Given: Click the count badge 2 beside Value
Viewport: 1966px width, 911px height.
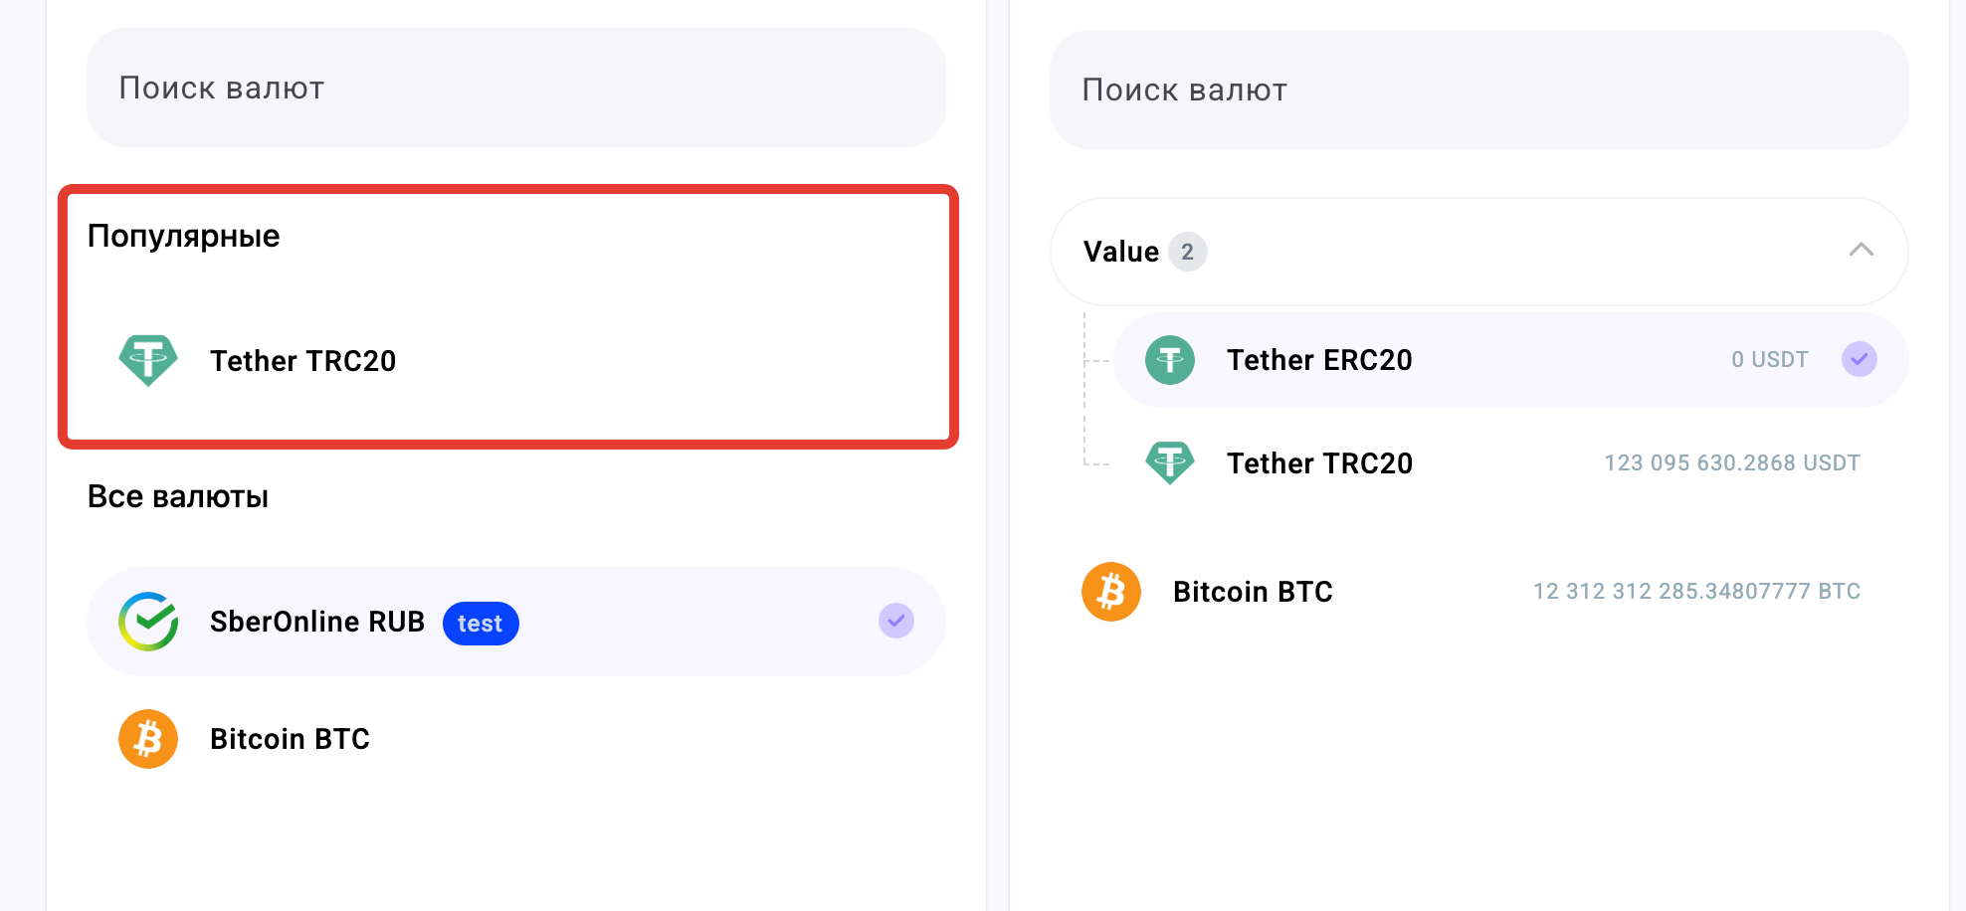Looking at the screenshot, I should pos(1188,252).
